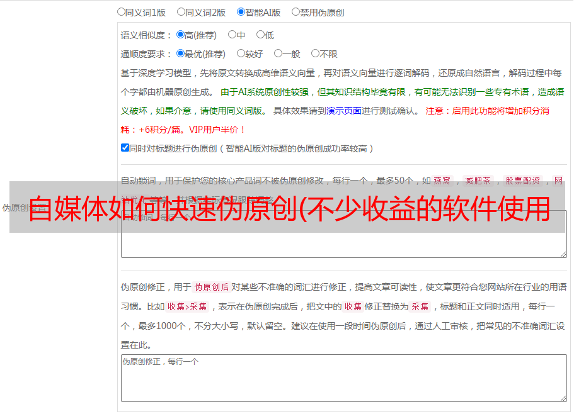The width and height of the screenshot is (574, 414).
Task: Click the resize grip of 伪原创修正 textarea
Action: pos(563,398)
